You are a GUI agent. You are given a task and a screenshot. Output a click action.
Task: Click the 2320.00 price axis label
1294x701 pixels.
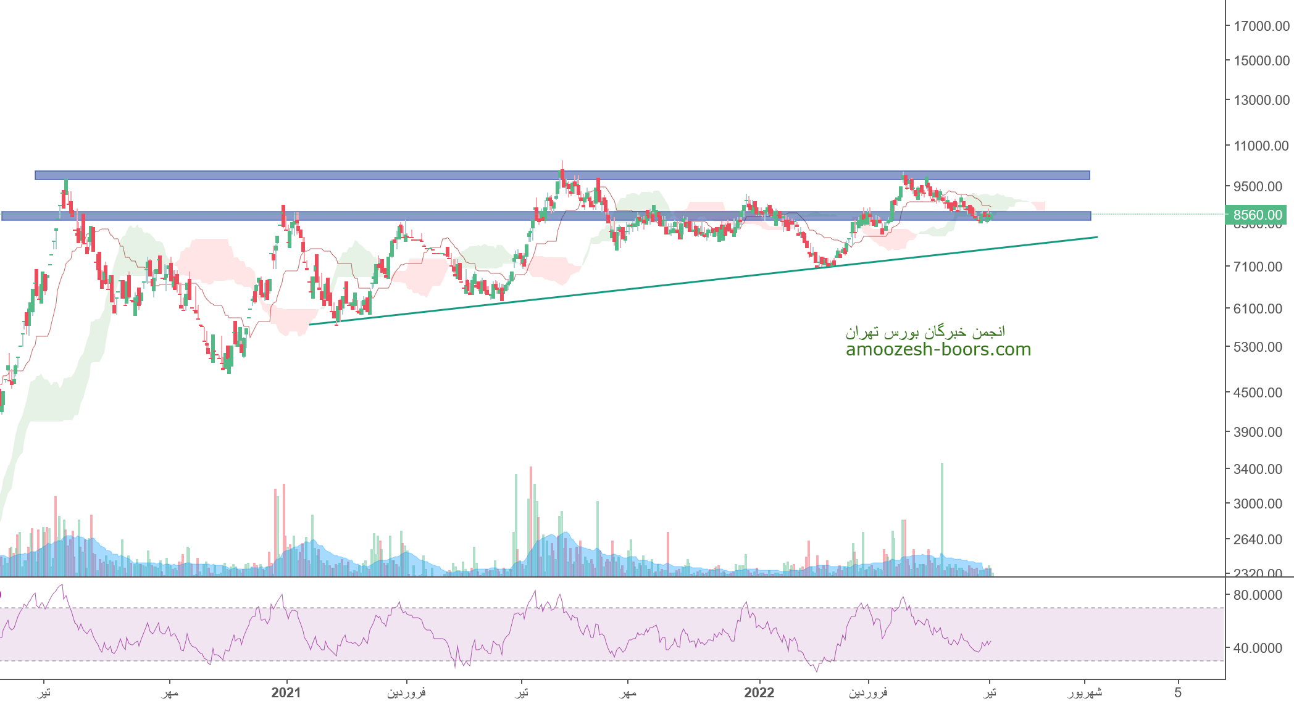coord(1258,573)
